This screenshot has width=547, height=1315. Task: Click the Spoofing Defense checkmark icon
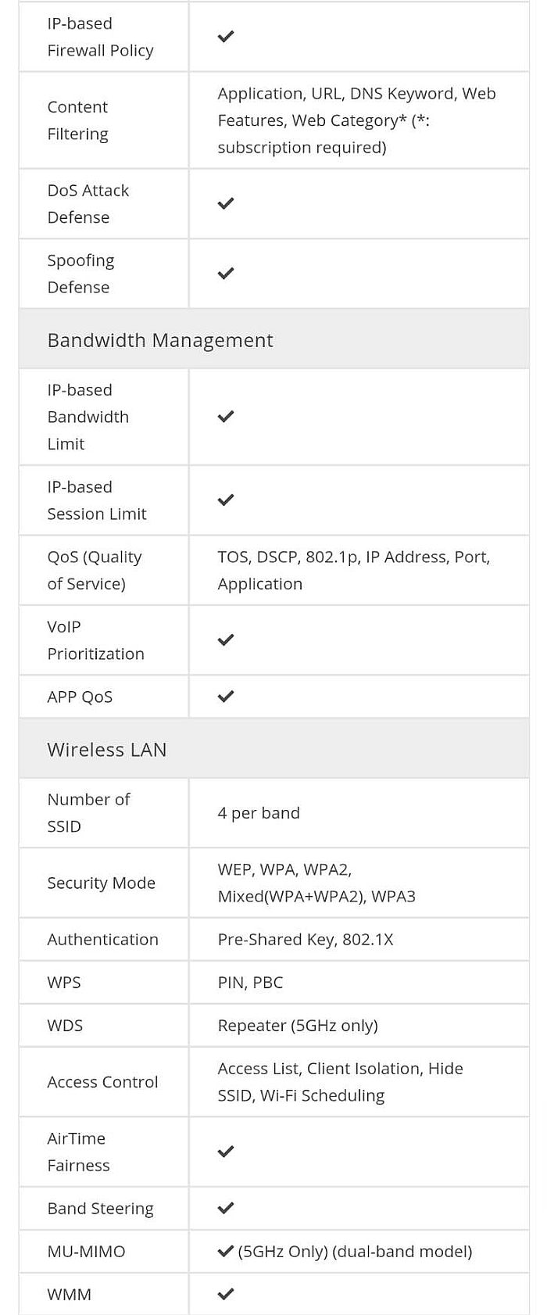point(226,274)
